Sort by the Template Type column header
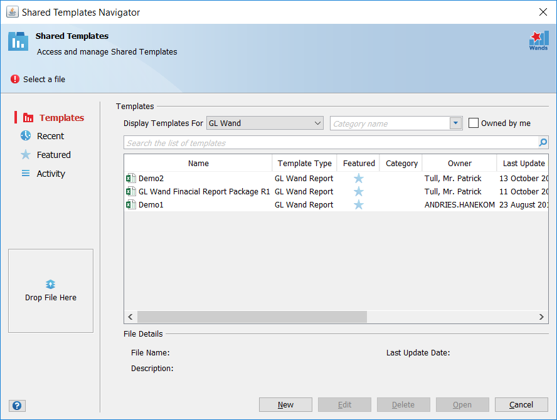The image size is (557, 420). 304,164
